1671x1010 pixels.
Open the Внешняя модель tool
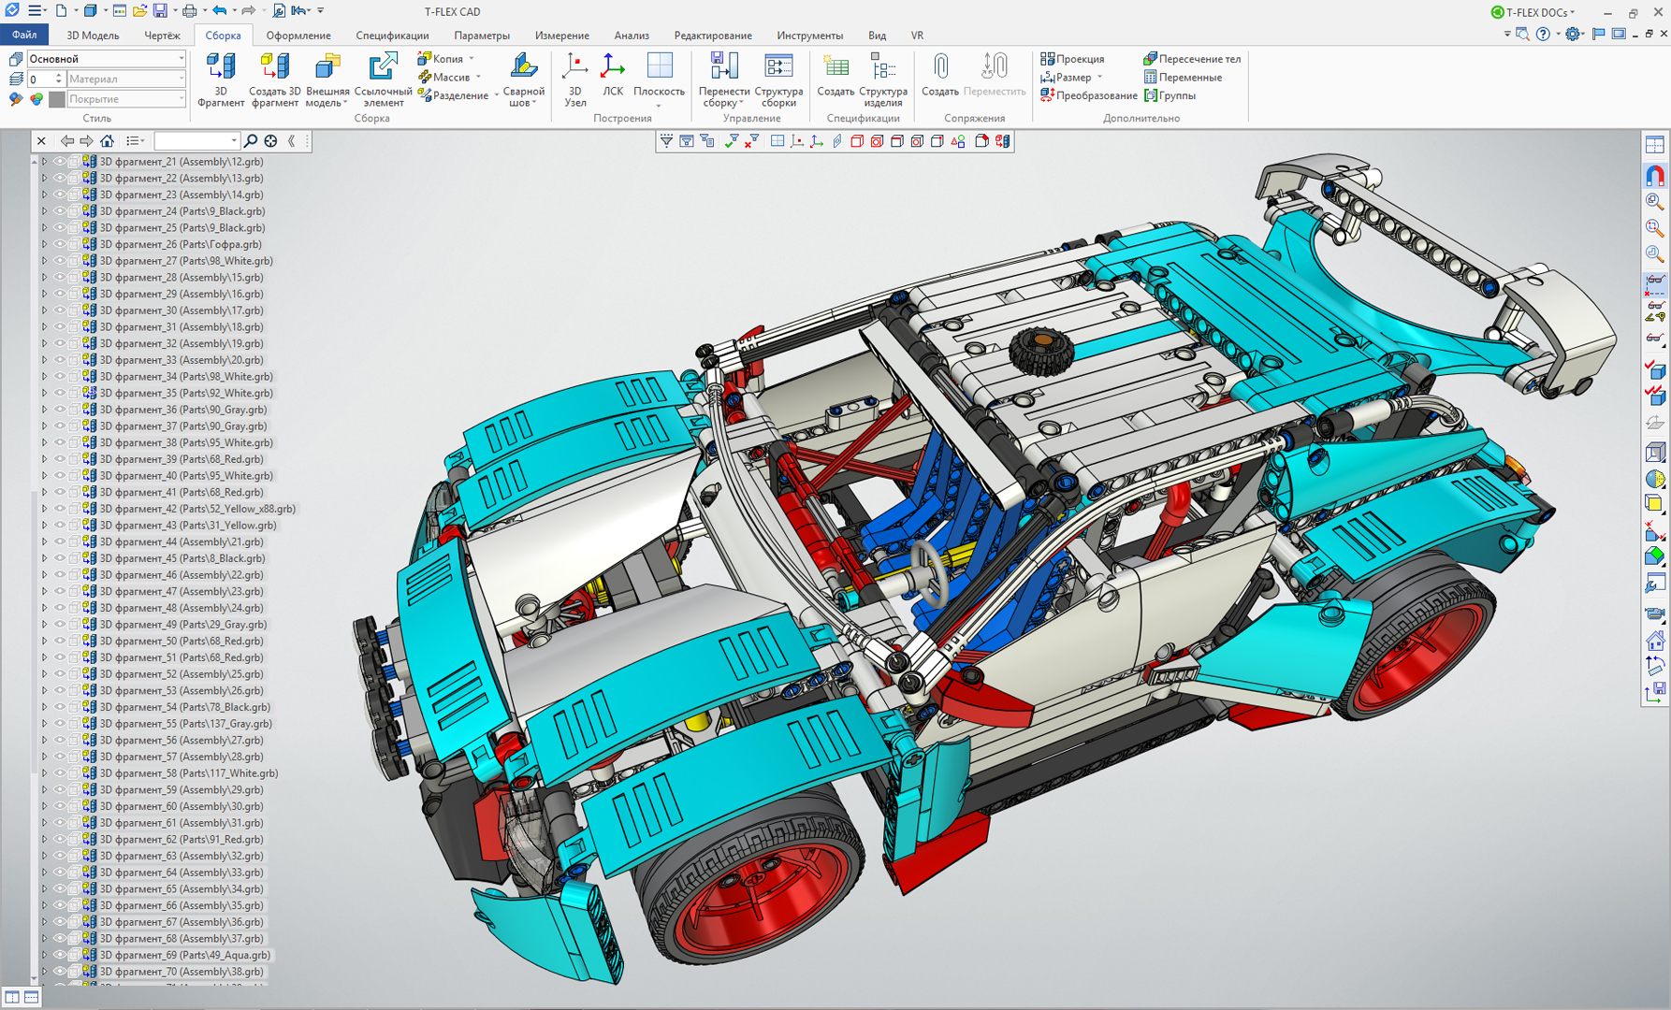click(x=327, y=79)
